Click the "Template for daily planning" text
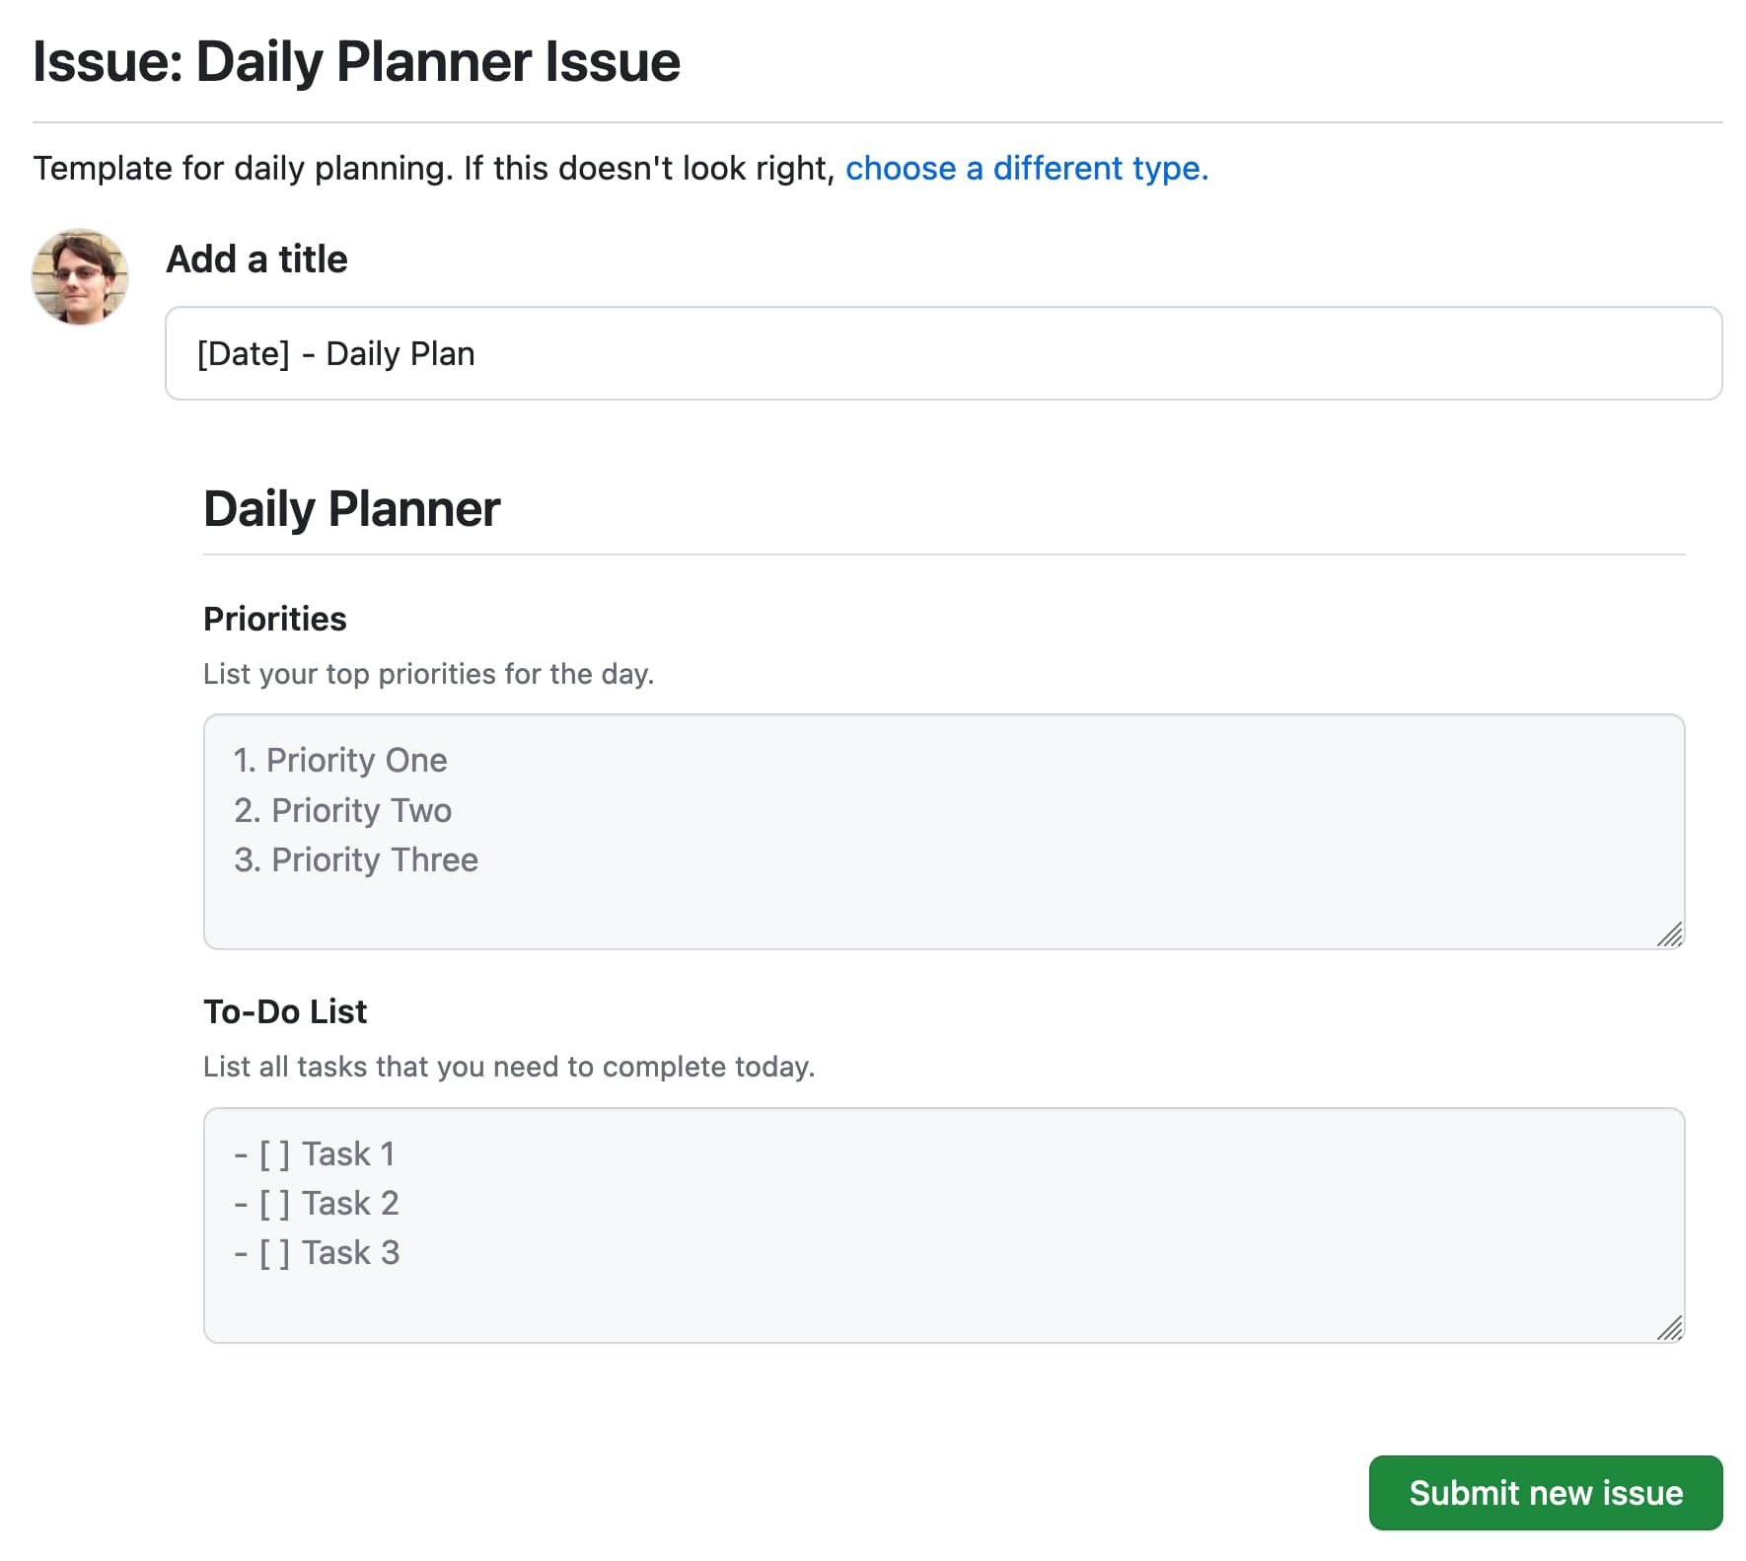This screenshot has width=1746, height=1561. [434, 169]
